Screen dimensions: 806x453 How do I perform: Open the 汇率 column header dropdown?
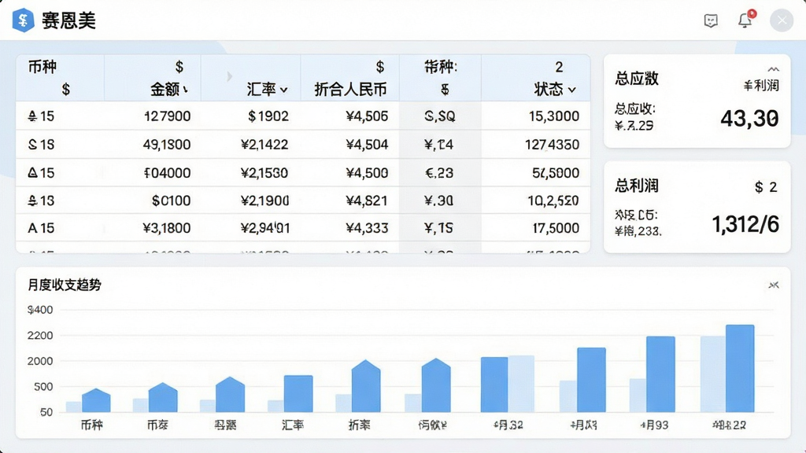pyautogui.click(x=283, y=90)
